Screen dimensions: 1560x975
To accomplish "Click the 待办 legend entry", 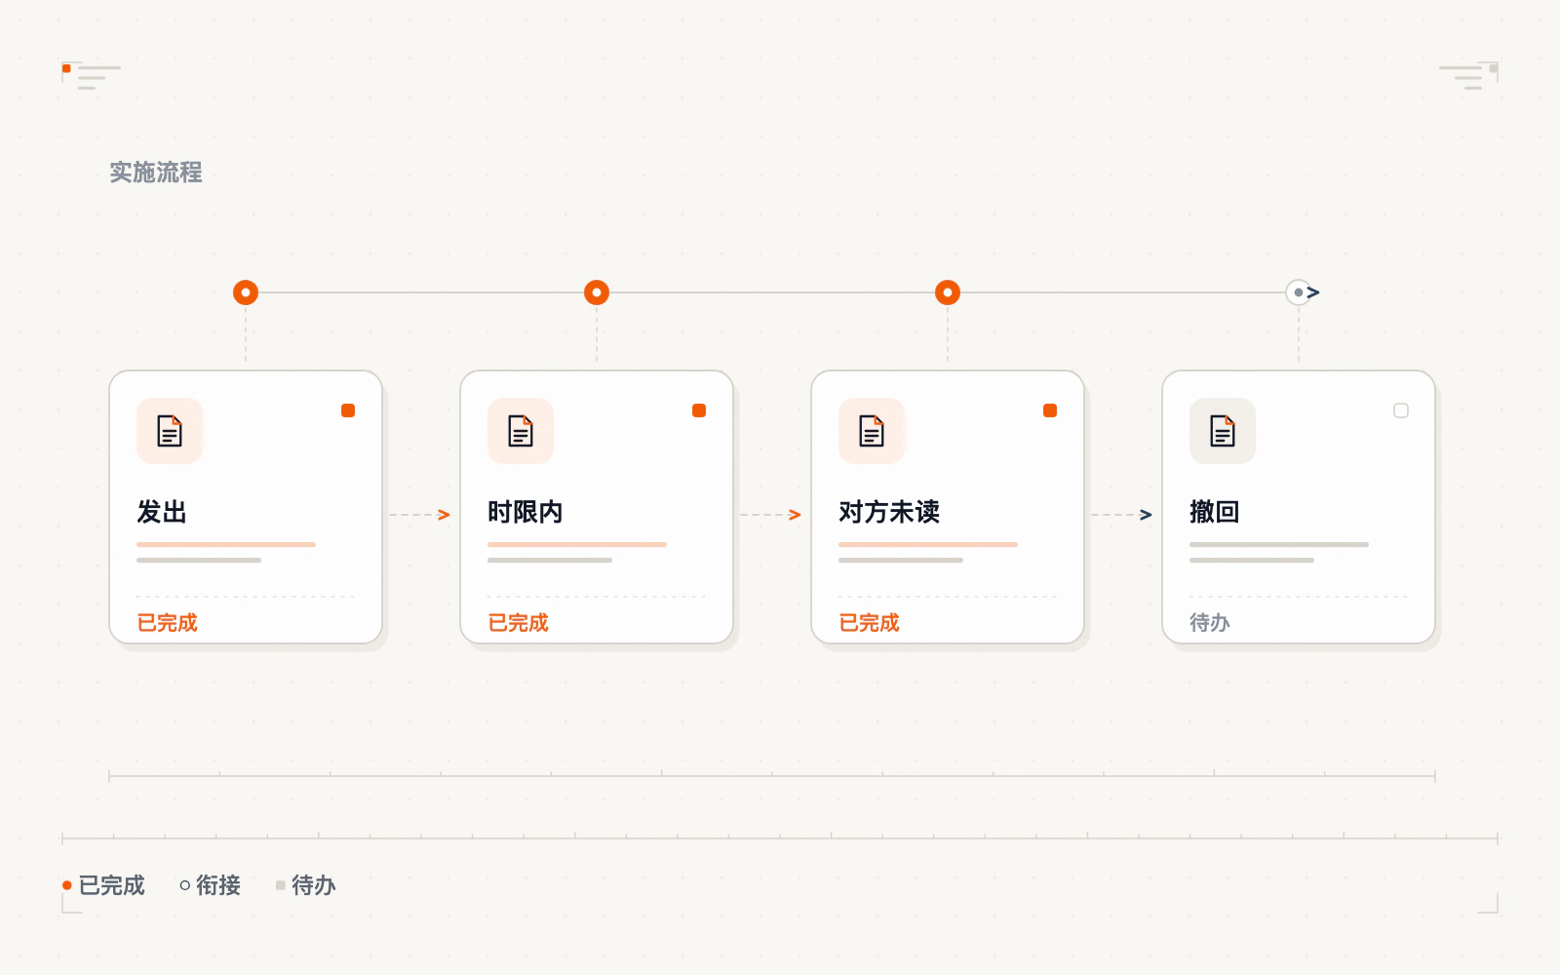I will coord(306,885).
